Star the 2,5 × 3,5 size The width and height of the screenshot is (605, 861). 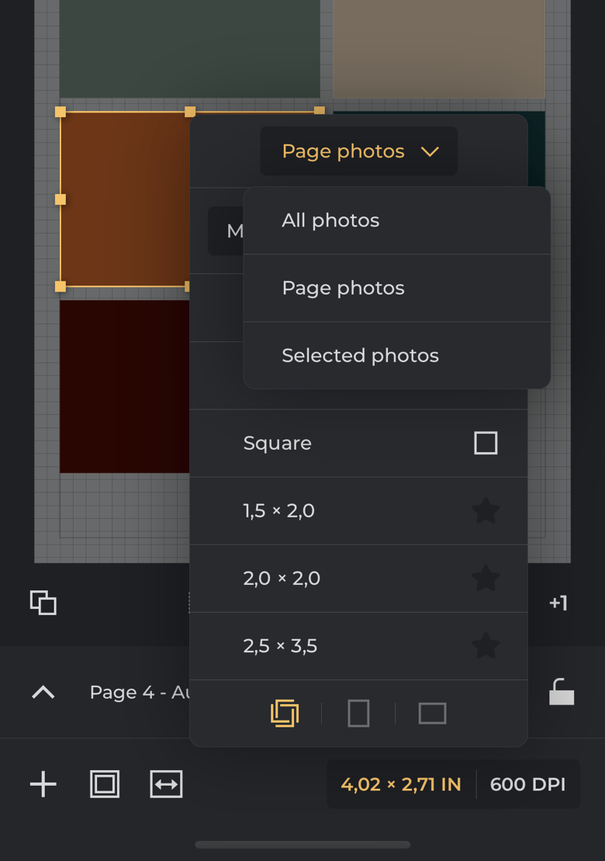pos(486,645)
